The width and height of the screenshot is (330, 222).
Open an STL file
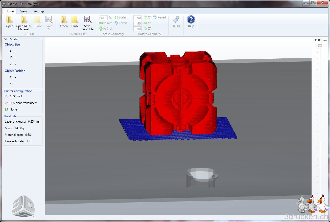10,22
